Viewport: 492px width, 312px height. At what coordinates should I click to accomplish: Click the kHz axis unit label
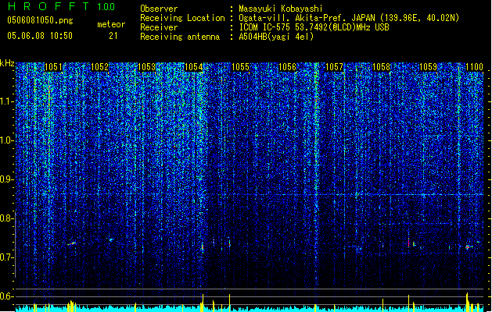7,63
